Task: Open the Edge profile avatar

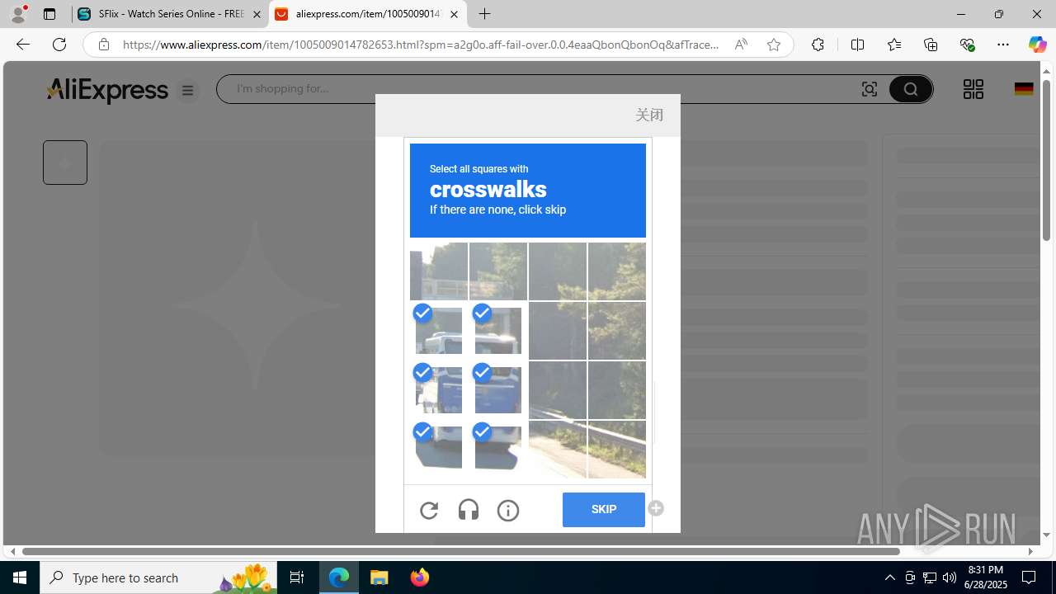Action: (x=18, y=14)
